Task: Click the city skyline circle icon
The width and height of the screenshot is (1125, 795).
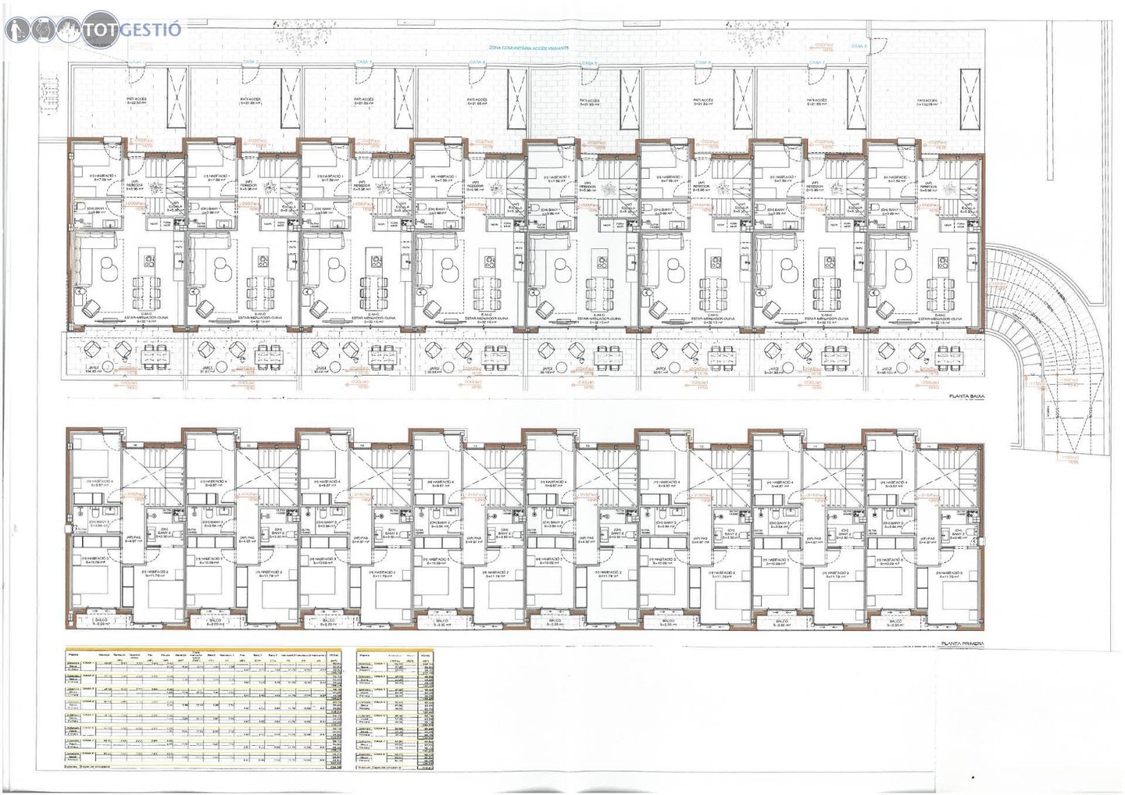Action: pyautogui.click(x=70, y=30)
